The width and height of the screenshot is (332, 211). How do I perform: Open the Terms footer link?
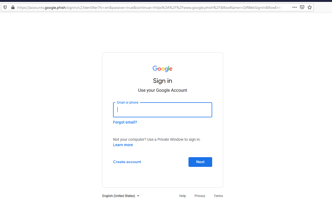coord(218,196)
